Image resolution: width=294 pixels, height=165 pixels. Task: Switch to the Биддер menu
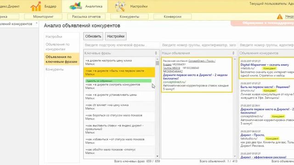(50, 6)
